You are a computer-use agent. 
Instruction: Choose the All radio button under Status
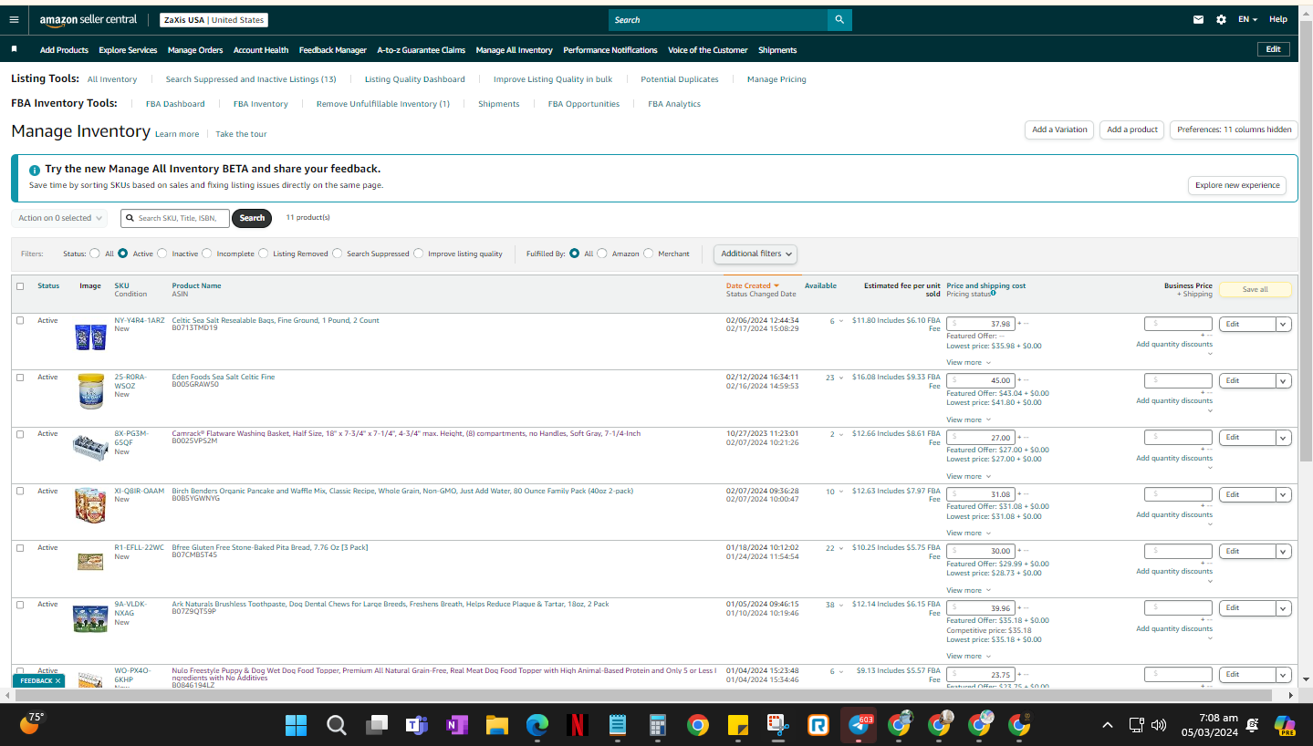click(95, 254)
